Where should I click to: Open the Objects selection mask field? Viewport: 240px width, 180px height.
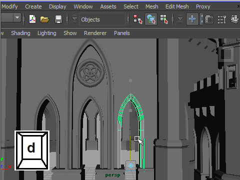point(102,19)
